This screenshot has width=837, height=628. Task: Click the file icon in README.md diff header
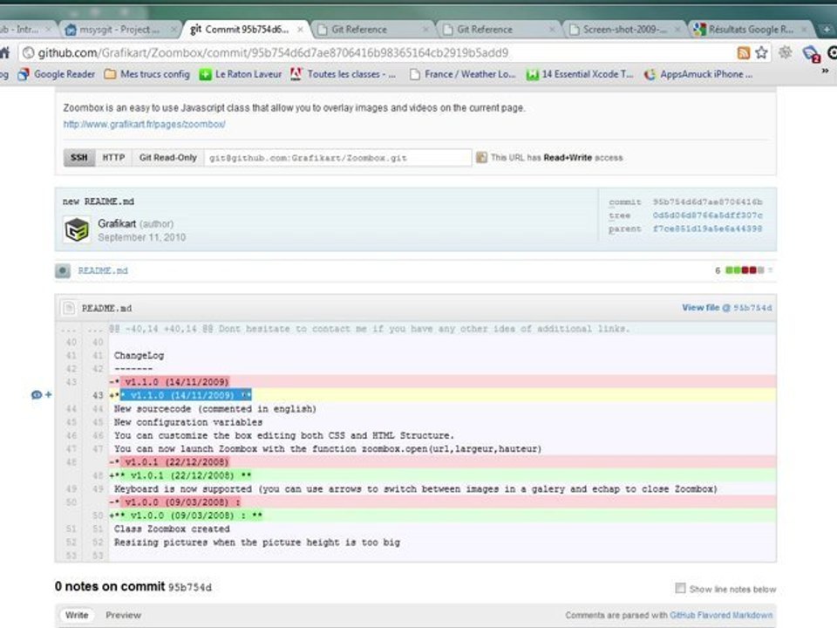tap(69, 308)
